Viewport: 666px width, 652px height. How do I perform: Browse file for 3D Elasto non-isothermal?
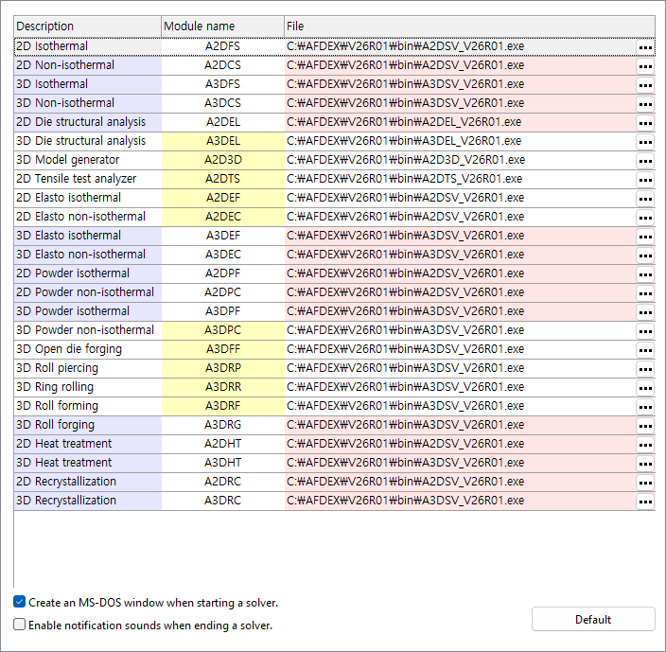(645, 255)
